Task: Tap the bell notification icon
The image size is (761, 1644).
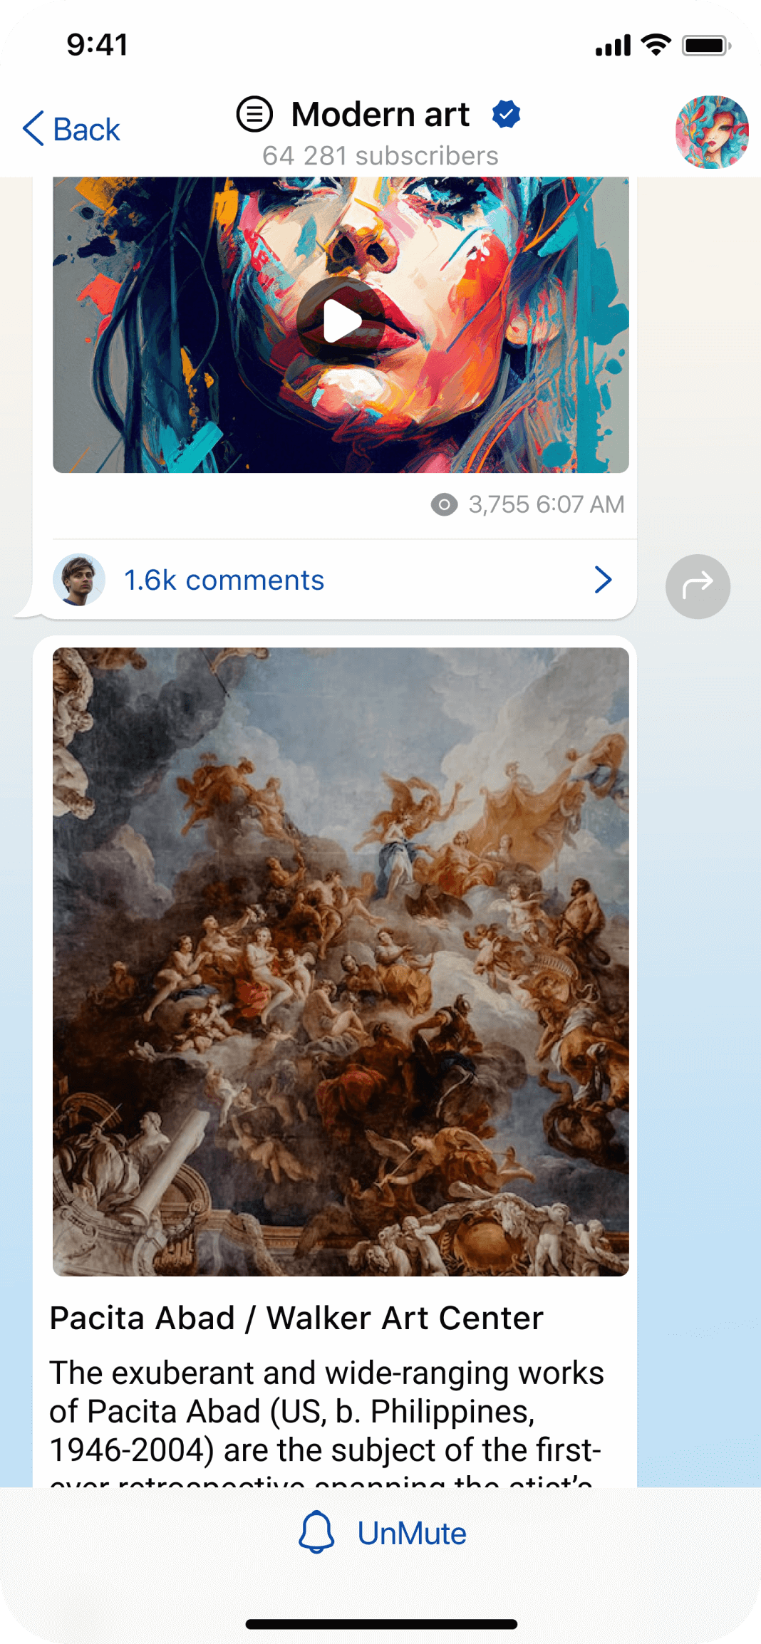Action: (x=316, y=1532)
